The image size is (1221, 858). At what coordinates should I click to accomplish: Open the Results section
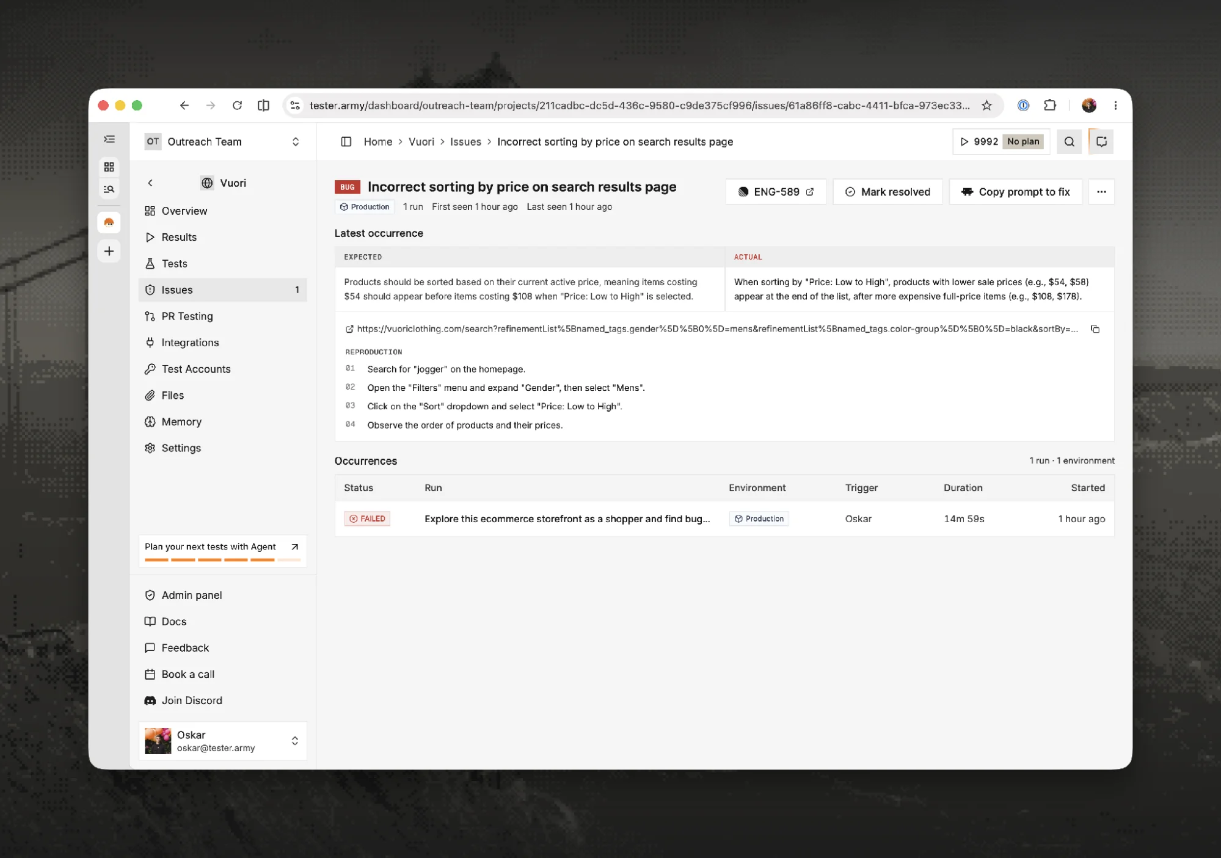[x=223, y=237]
